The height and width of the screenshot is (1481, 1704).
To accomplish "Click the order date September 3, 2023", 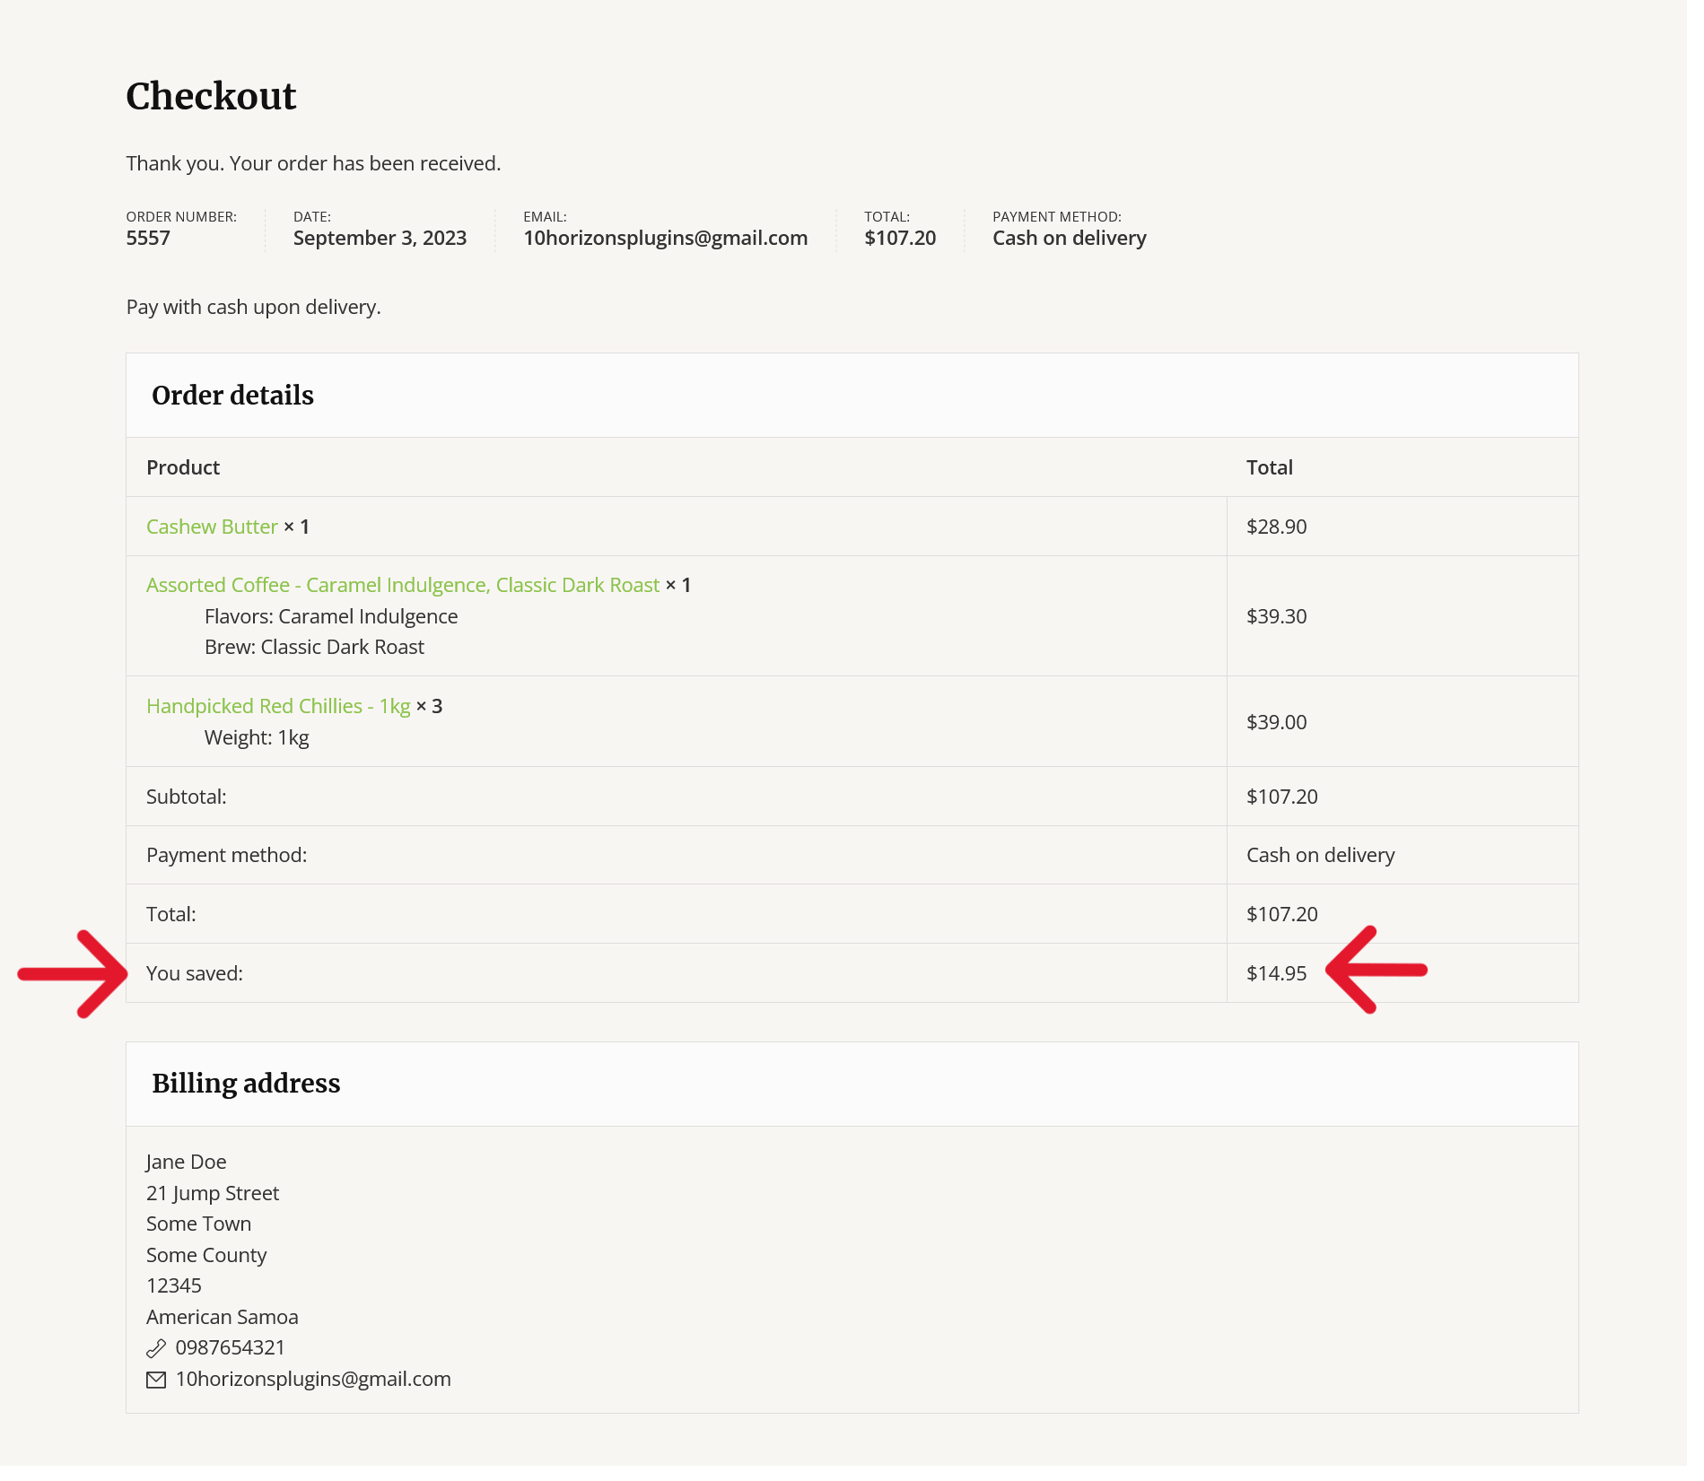I will [380, 238].
